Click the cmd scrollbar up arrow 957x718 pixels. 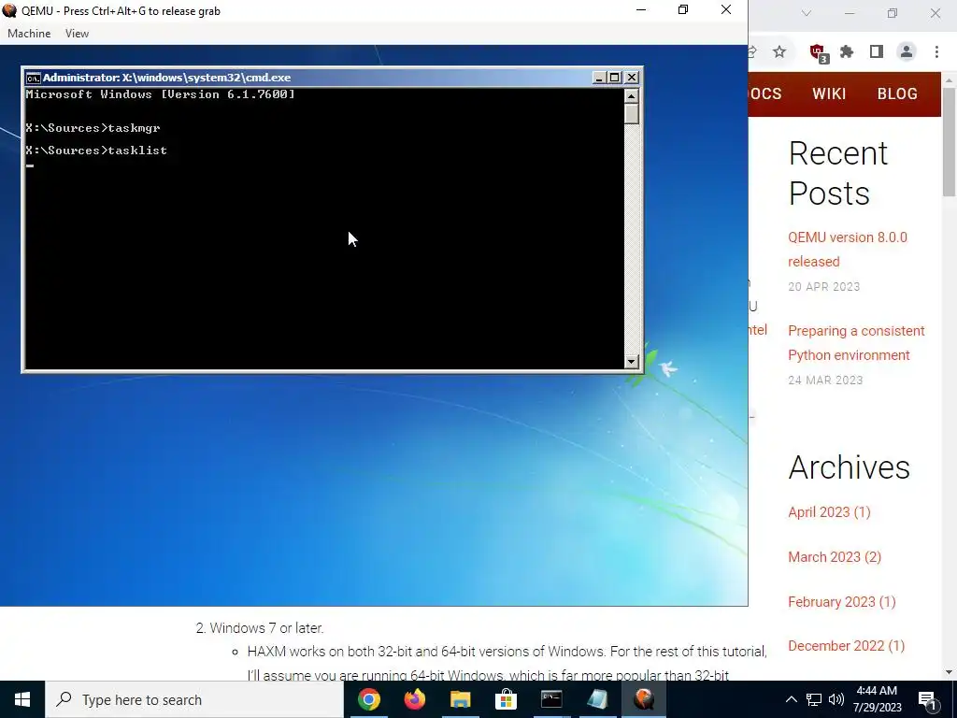tap(632, 96)
